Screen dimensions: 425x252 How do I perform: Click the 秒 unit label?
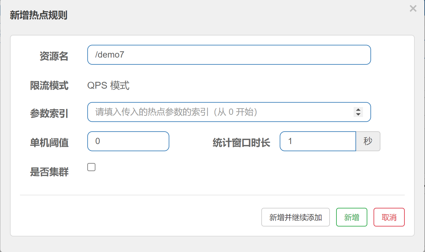point(368,141)
